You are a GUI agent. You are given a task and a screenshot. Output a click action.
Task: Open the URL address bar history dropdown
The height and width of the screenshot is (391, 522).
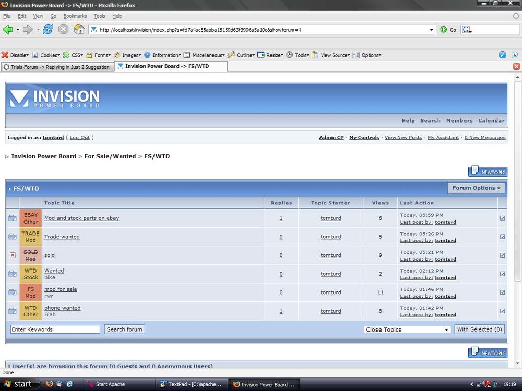(x=432, y=30)
